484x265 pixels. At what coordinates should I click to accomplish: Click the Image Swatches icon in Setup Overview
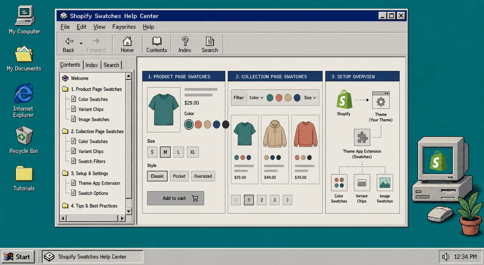click(x=385, y=183)
